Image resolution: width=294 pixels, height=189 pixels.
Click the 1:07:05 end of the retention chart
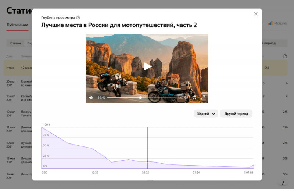pos(253,166)
